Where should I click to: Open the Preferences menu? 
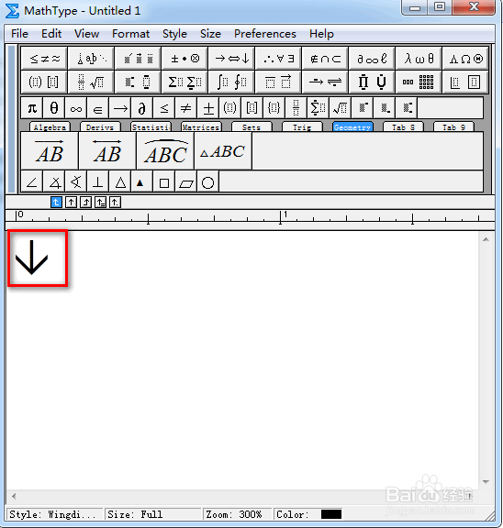pos(265,34)
